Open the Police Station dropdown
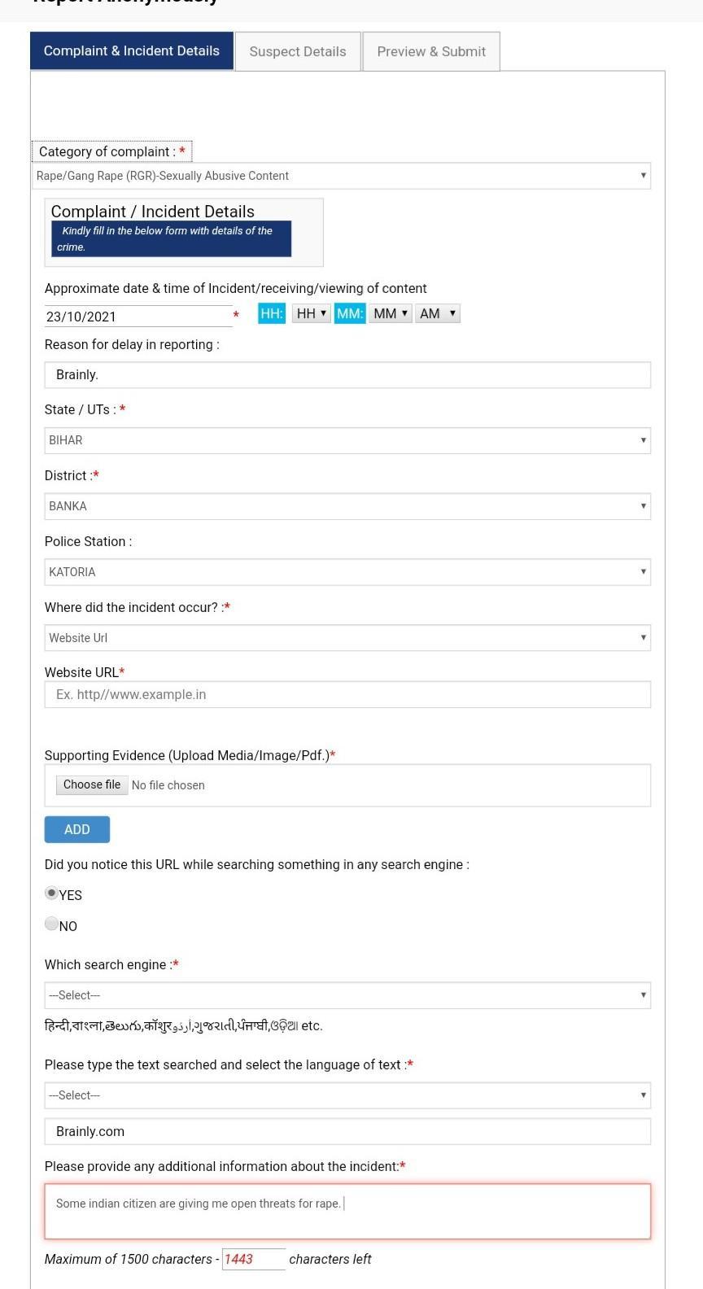703x1289 pixels. [x=347, y=572]
